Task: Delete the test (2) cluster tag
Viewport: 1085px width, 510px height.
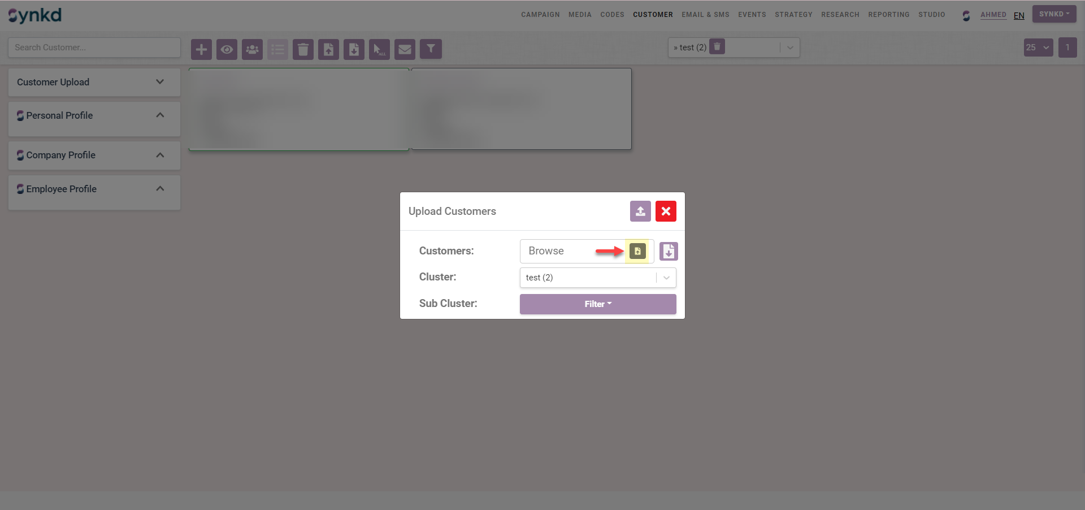Action: 717,47
